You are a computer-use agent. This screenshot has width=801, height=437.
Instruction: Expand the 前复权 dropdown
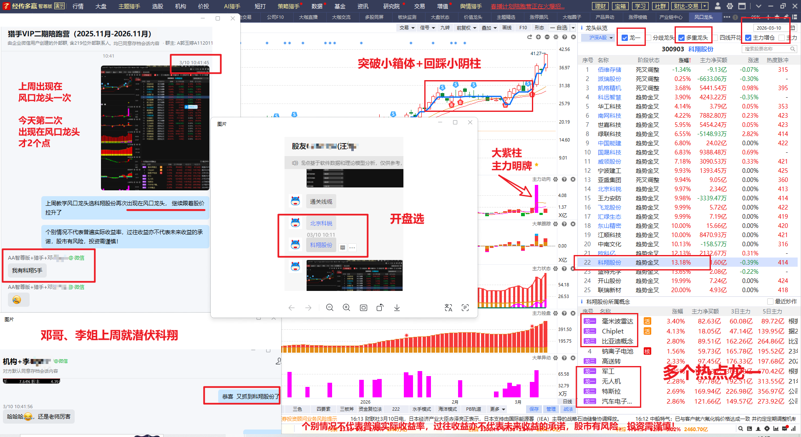466,28
